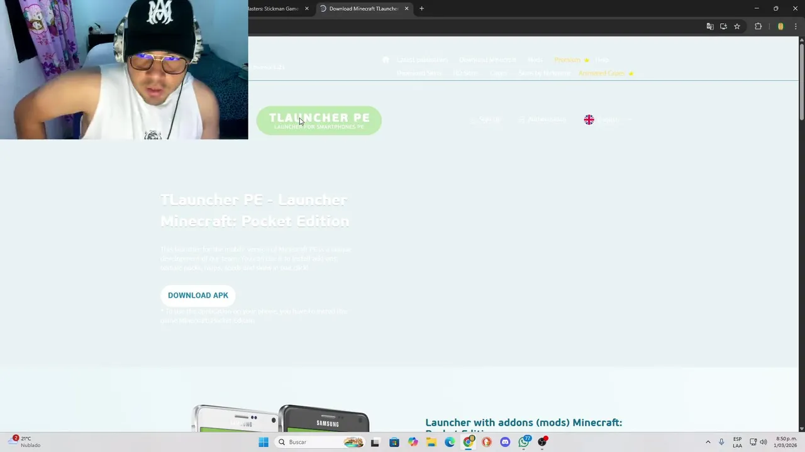Click the install app icon in address bar
Screen dimensions: 805x452
click(723, 26)
